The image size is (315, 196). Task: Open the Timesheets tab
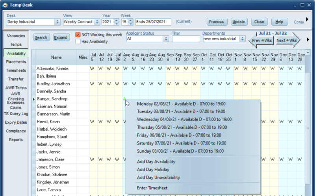pos(16,70)
